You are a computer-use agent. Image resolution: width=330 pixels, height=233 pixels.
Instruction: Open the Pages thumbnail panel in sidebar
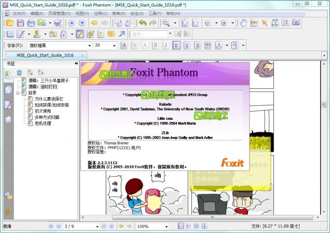tap(8, 90)
